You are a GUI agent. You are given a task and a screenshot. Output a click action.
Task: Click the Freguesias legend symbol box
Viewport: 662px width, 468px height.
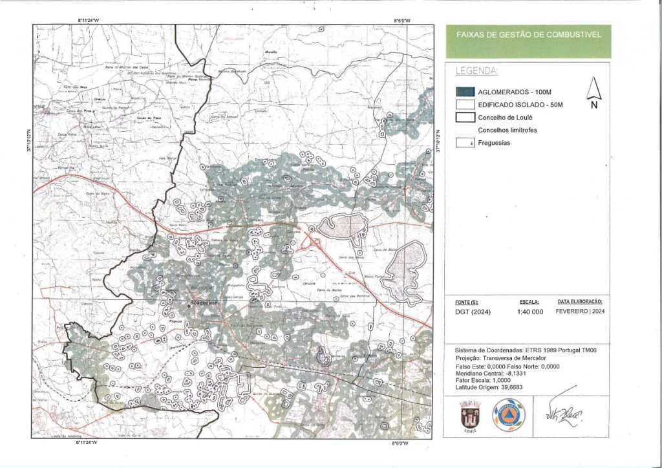click(x=465, y=143)
